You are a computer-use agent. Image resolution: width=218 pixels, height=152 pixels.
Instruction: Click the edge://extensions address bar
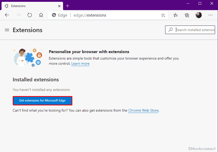pyautogui.click(x=108, y=15)
